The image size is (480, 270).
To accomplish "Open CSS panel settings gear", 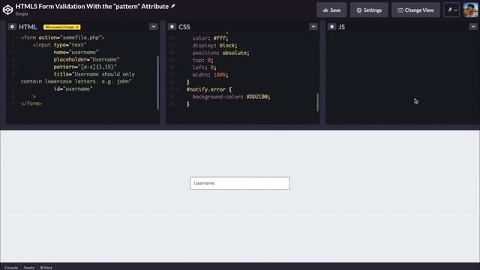I will coord(172,27).
